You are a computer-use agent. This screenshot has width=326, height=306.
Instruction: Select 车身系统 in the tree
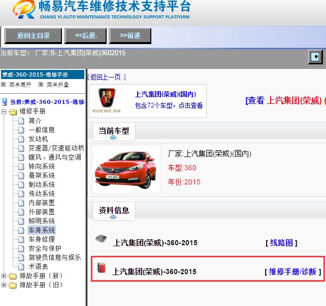pos(42,230)
